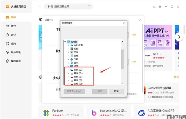Close the 设置中心 panel
Image resolution: width=186 pixels, height=119 pixels.
(140, 20)
